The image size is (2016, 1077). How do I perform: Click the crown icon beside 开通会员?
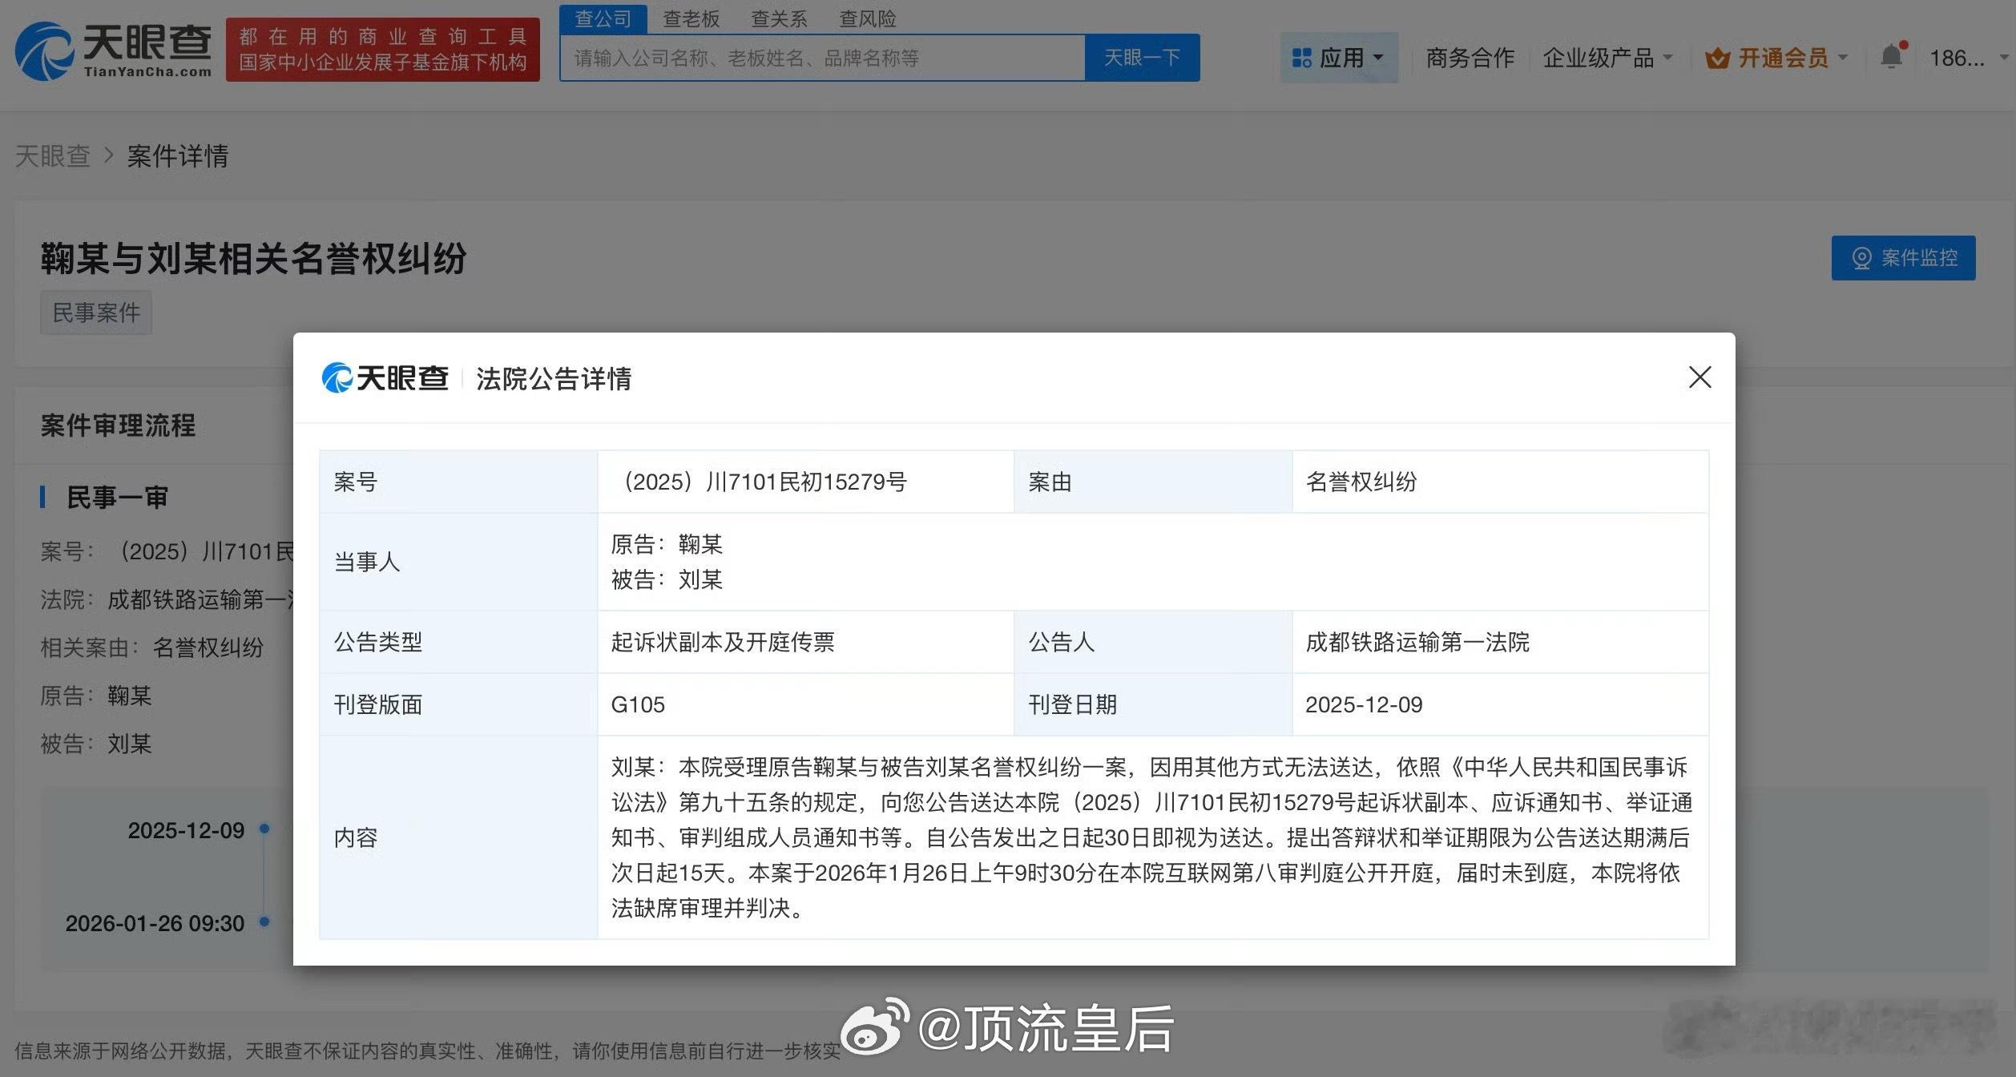[1716, 57]
